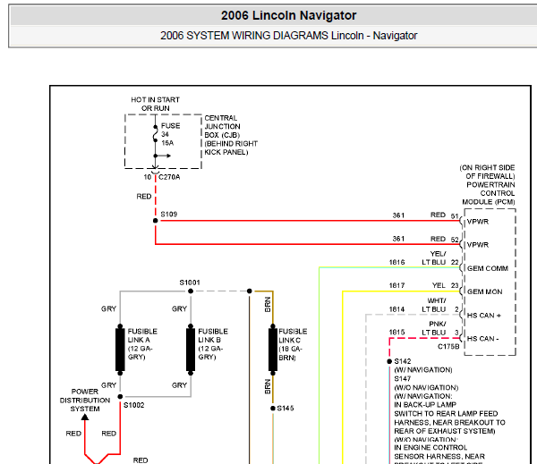Click circuit number 1816

[x=396, y=263]
